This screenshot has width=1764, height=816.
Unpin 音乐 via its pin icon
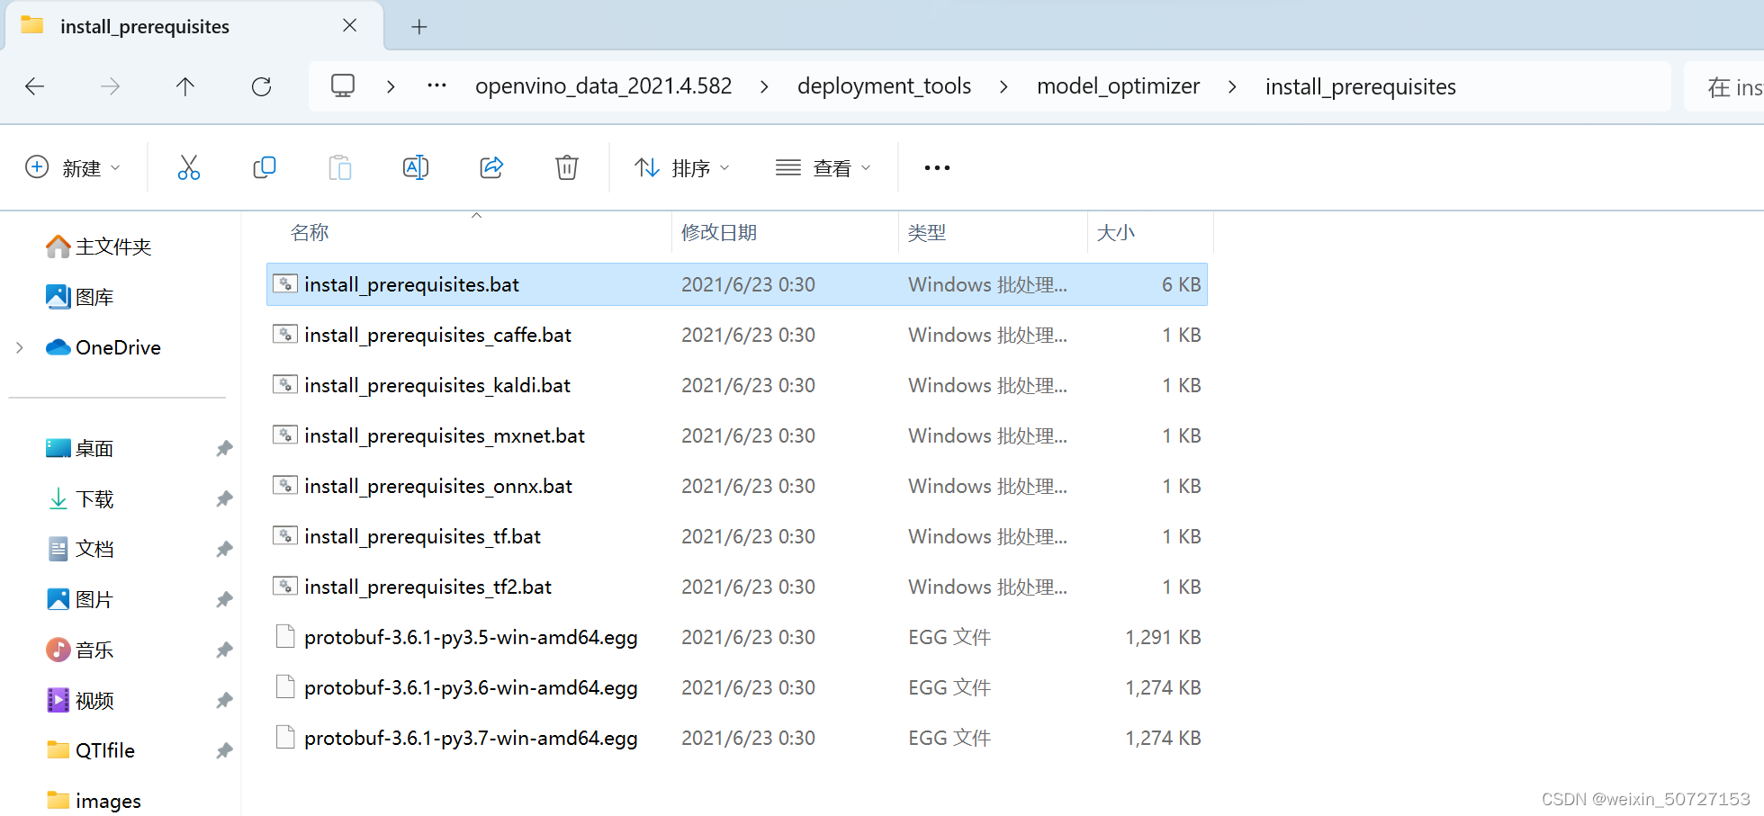click(x=224, y=650)
